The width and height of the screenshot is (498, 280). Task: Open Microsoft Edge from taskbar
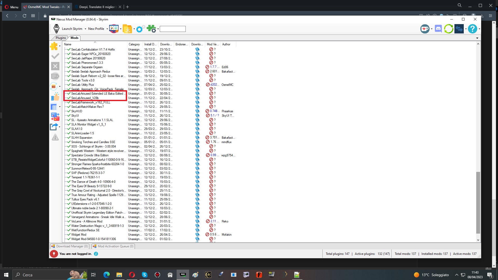[x=107, y=275]
